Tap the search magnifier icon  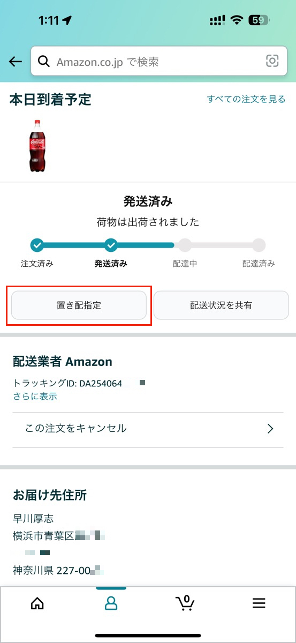click(43, 62)
